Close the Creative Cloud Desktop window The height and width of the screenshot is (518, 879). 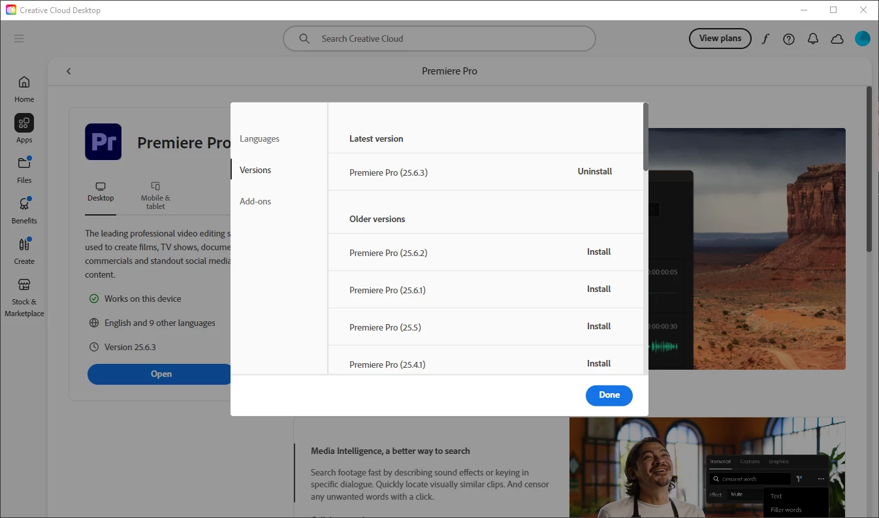coord(863,10)
